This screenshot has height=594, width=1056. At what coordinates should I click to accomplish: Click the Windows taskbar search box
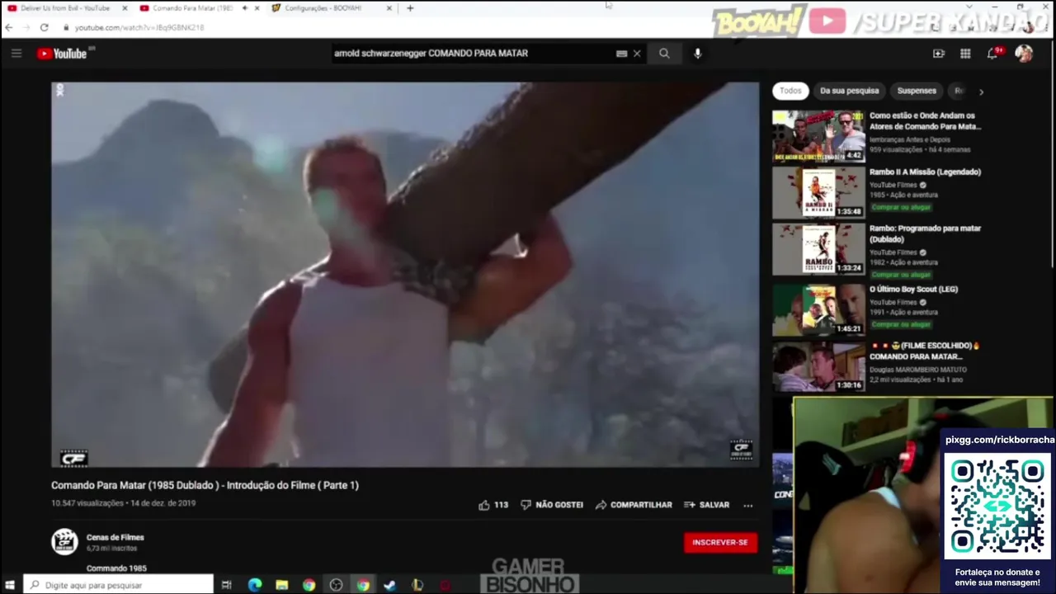118,585
